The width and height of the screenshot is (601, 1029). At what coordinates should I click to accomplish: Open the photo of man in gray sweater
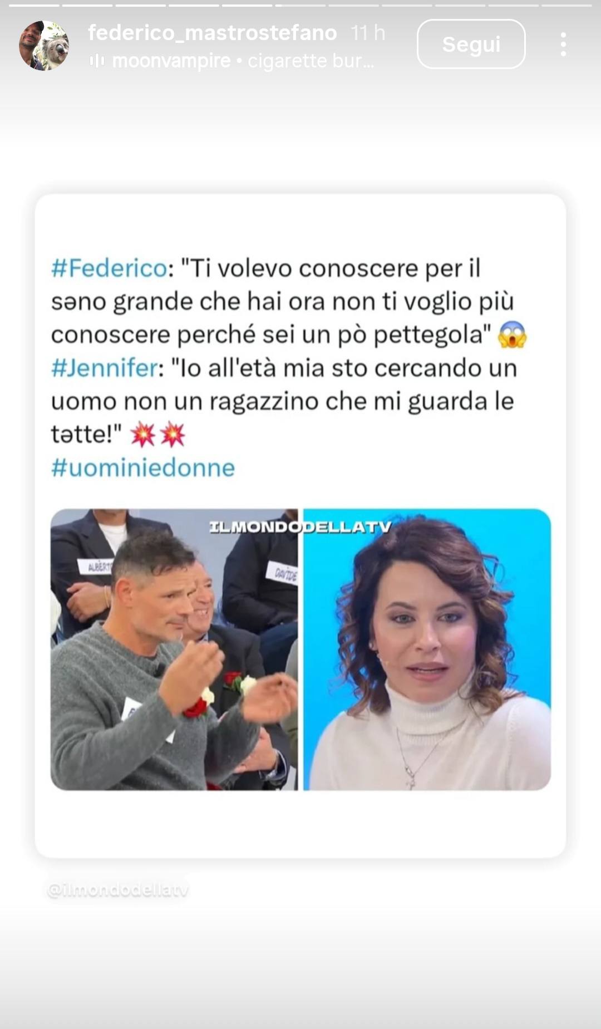coord(174,649)
